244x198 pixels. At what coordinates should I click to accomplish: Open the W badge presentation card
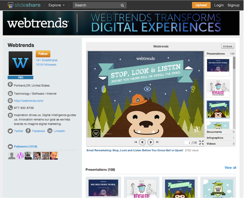[218, 187]
